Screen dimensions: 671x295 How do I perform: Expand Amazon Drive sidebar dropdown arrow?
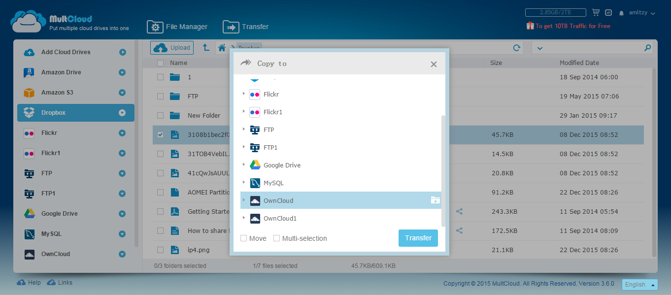coord(122,72)
